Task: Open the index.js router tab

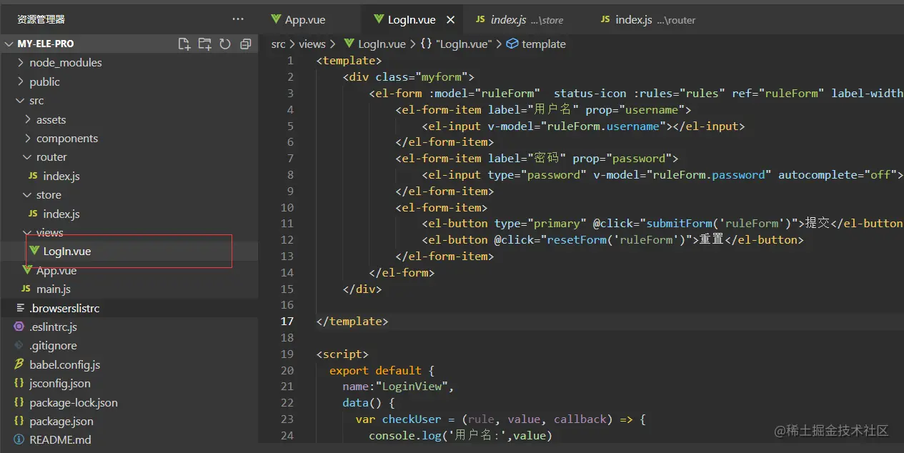Action: (648, 20)
